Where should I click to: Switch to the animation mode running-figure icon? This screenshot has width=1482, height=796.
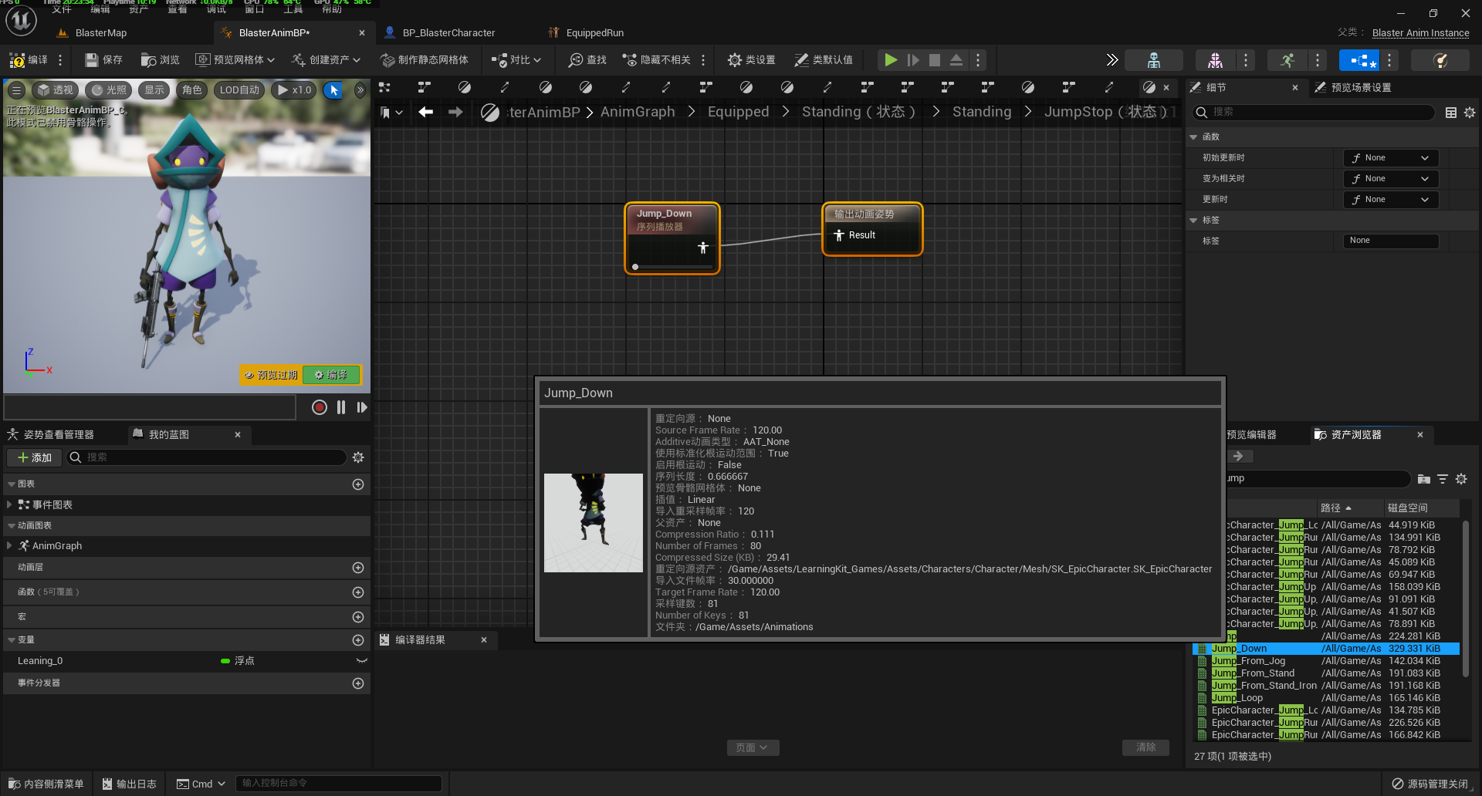pyautogui.click(x=1287, y=60)
